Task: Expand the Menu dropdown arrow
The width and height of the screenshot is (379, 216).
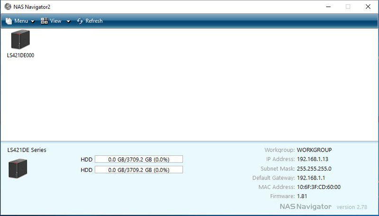Action: (x=33, y=21)
